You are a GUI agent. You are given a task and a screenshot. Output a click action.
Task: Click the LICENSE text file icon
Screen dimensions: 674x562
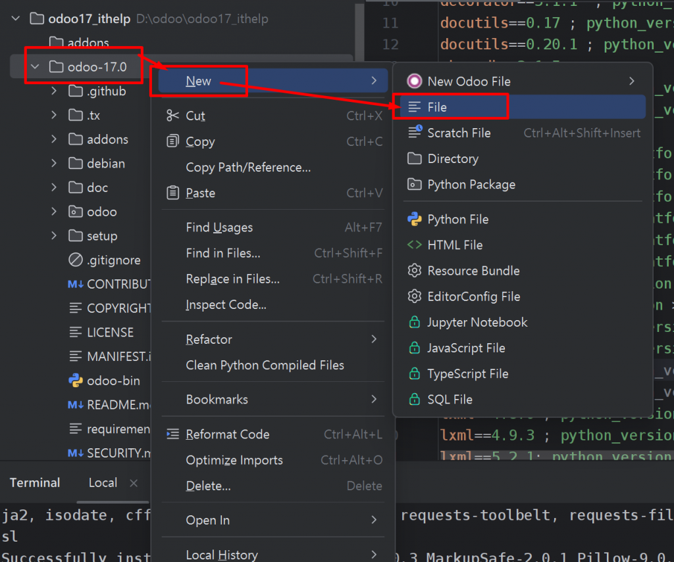pos(76,332)
